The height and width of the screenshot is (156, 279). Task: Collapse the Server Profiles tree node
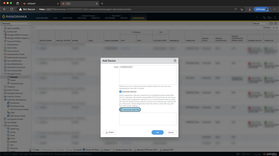2,126
